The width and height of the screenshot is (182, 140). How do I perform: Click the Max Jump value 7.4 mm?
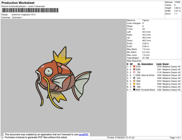[x=146, y=55]
